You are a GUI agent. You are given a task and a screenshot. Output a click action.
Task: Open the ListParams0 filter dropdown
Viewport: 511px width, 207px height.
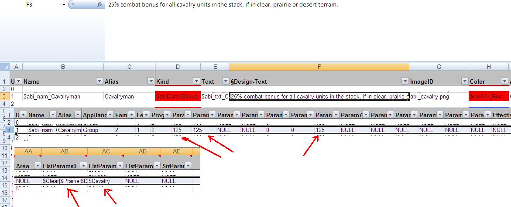pos(82,166)
